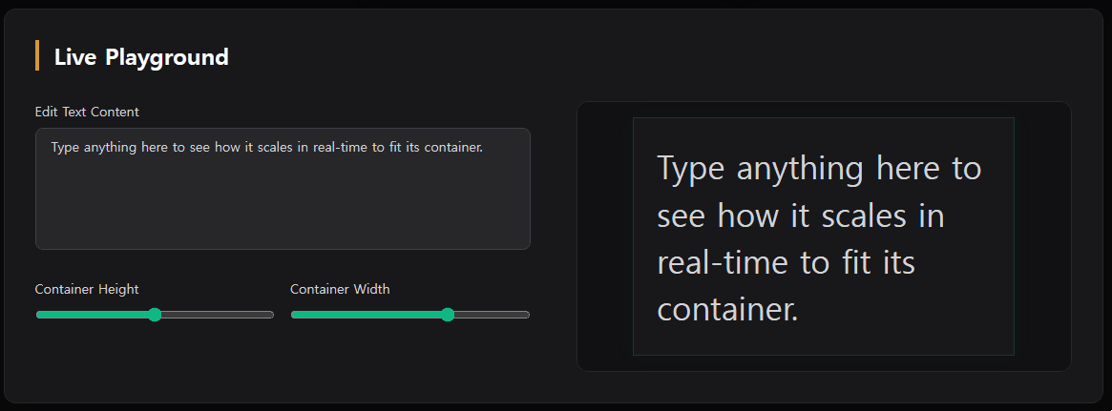Select the Container Width label
The image size is (1112, 411).
[x=340, y=289]
